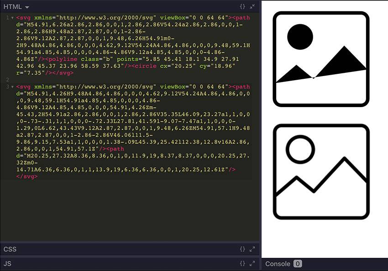Click the Console message count badge
The width and height of the screenshot is (388, 271).
(297, 264)
